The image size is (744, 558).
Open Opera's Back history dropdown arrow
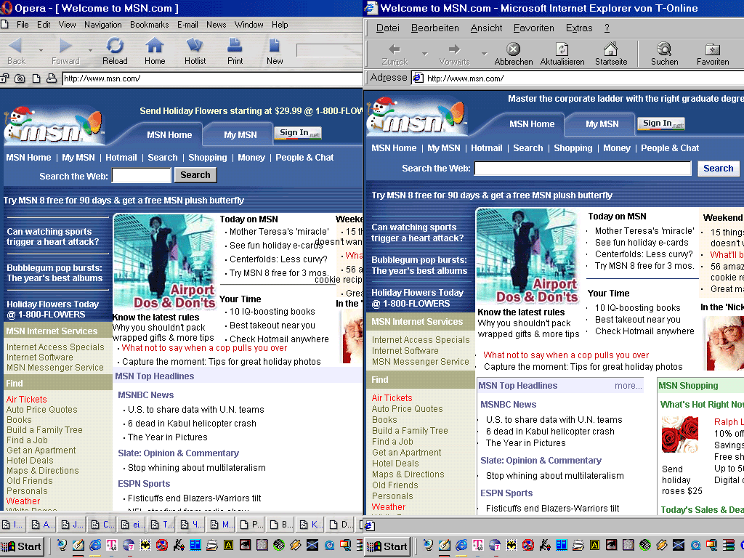[x=41, y=50]
